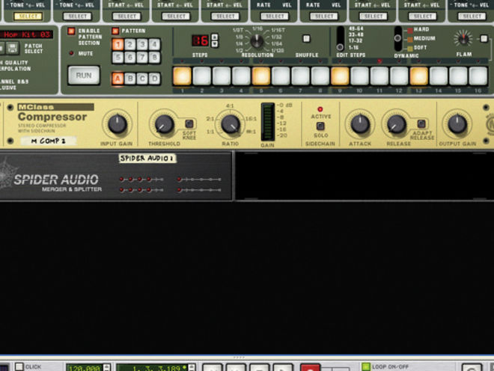The height and width of the screenshot is (371, 494).
Task: Click the Edit Steps range switch
Action: [341, 39]
